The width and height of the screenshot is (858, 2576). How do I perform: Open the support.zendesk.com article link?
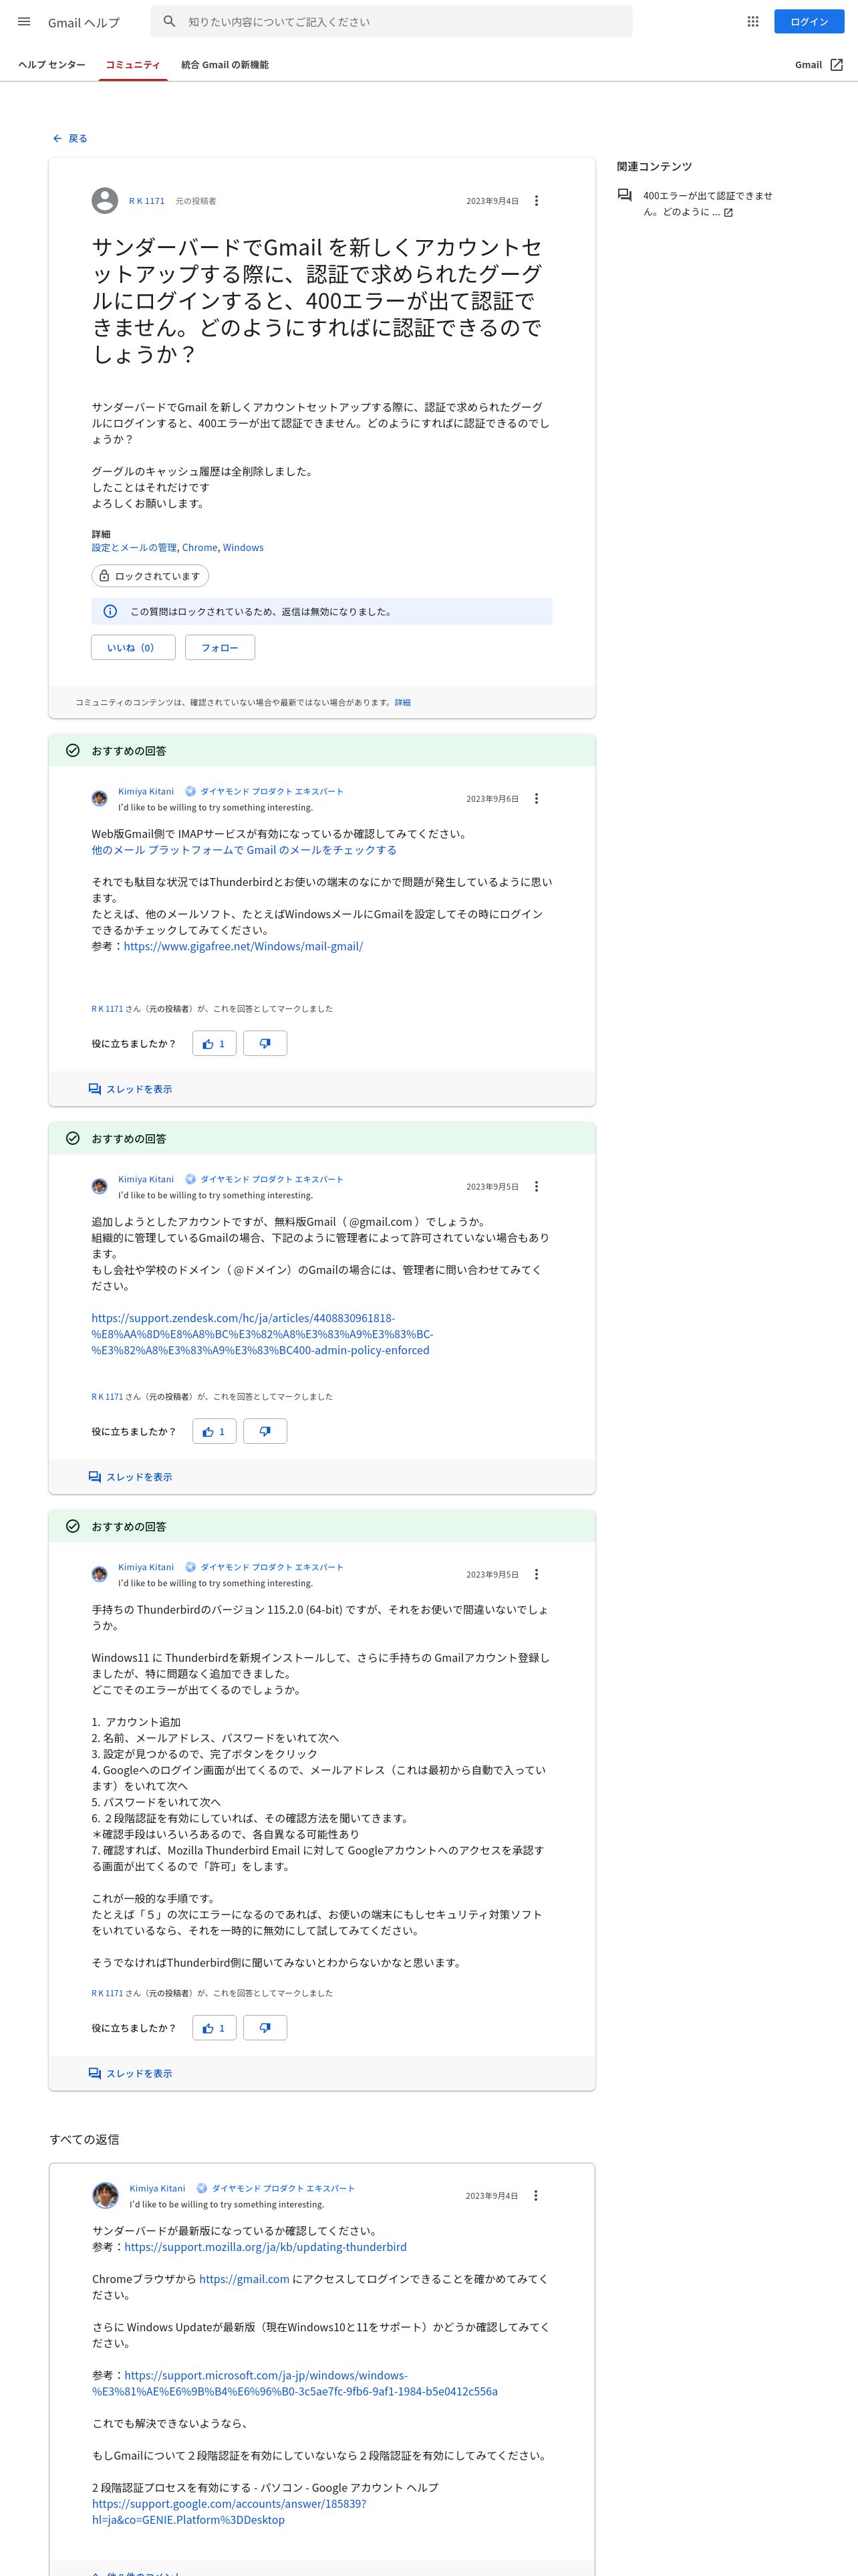262,1334
